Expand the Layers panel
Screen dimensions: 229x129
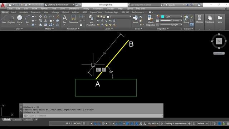click(109, 29)
